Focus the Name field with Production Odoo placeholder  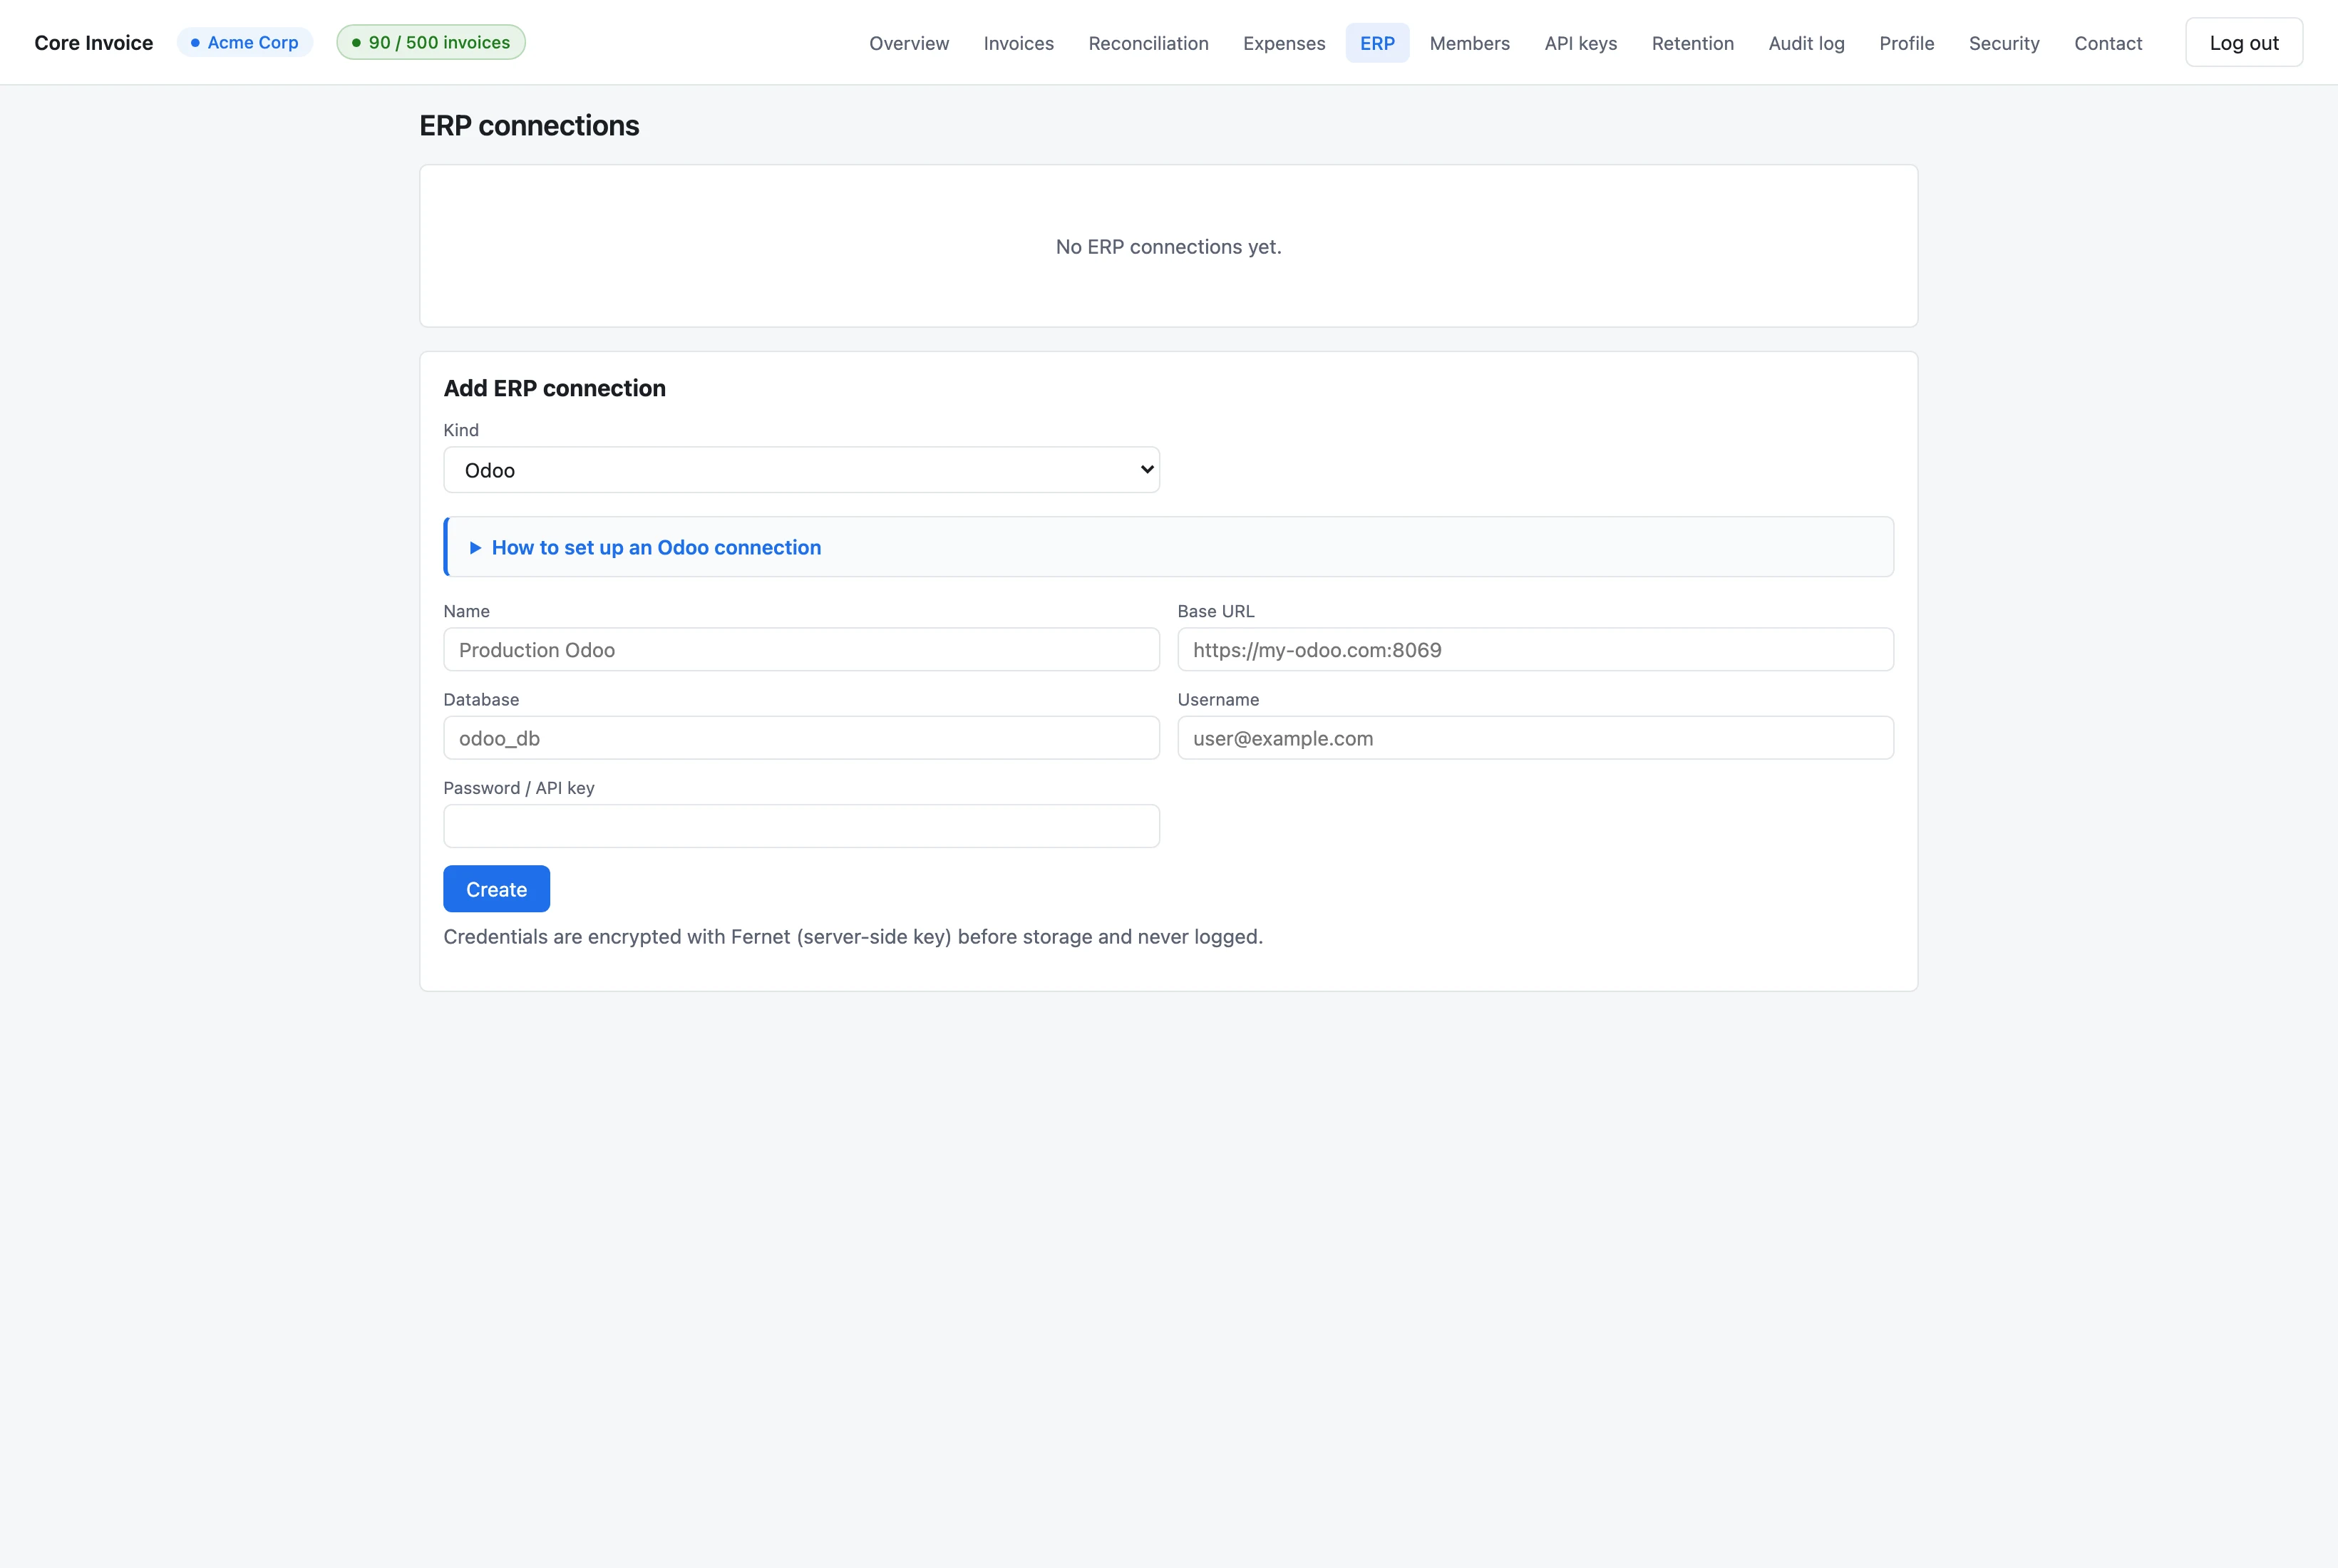pos(801,650)
